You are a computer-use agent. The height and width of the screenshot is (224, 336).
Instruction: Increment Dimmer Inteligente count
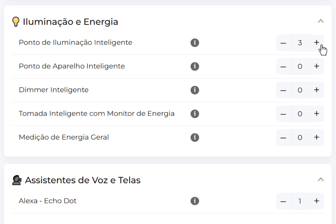pyautogui.click(x=316, y=90)
